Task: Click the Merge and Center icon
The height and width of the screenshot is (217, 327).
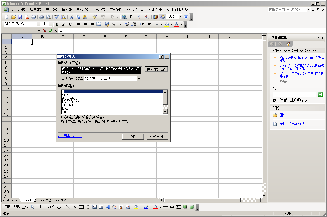Action: click(x=99, y=24)
